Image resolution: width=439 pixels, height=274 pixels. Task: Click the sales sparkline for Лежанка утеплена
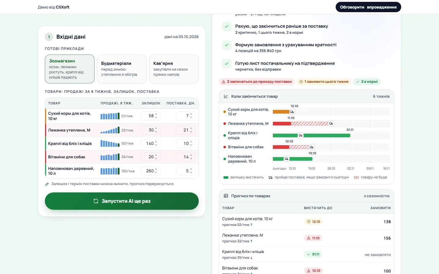(x=110, y=130)
